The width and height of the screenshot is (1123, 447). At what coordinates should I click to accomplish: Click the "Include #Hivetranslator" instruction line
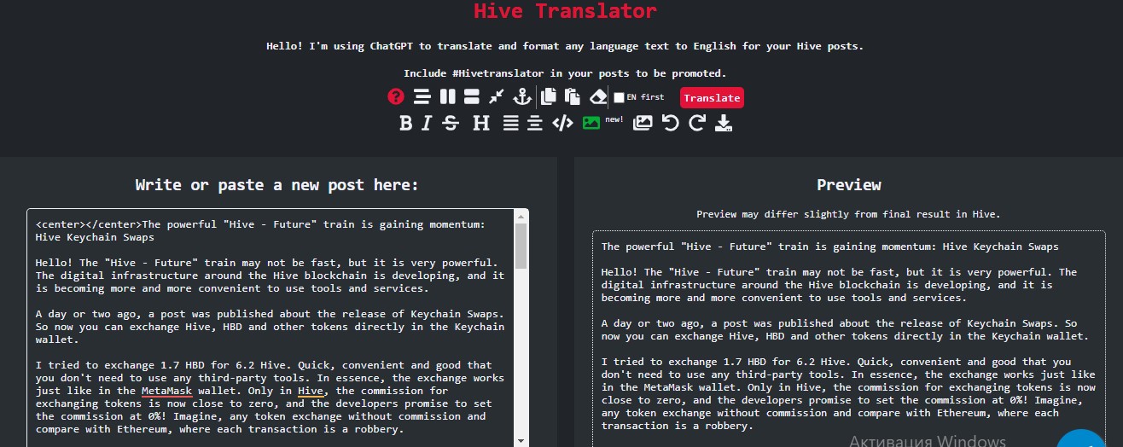(565, 73)
